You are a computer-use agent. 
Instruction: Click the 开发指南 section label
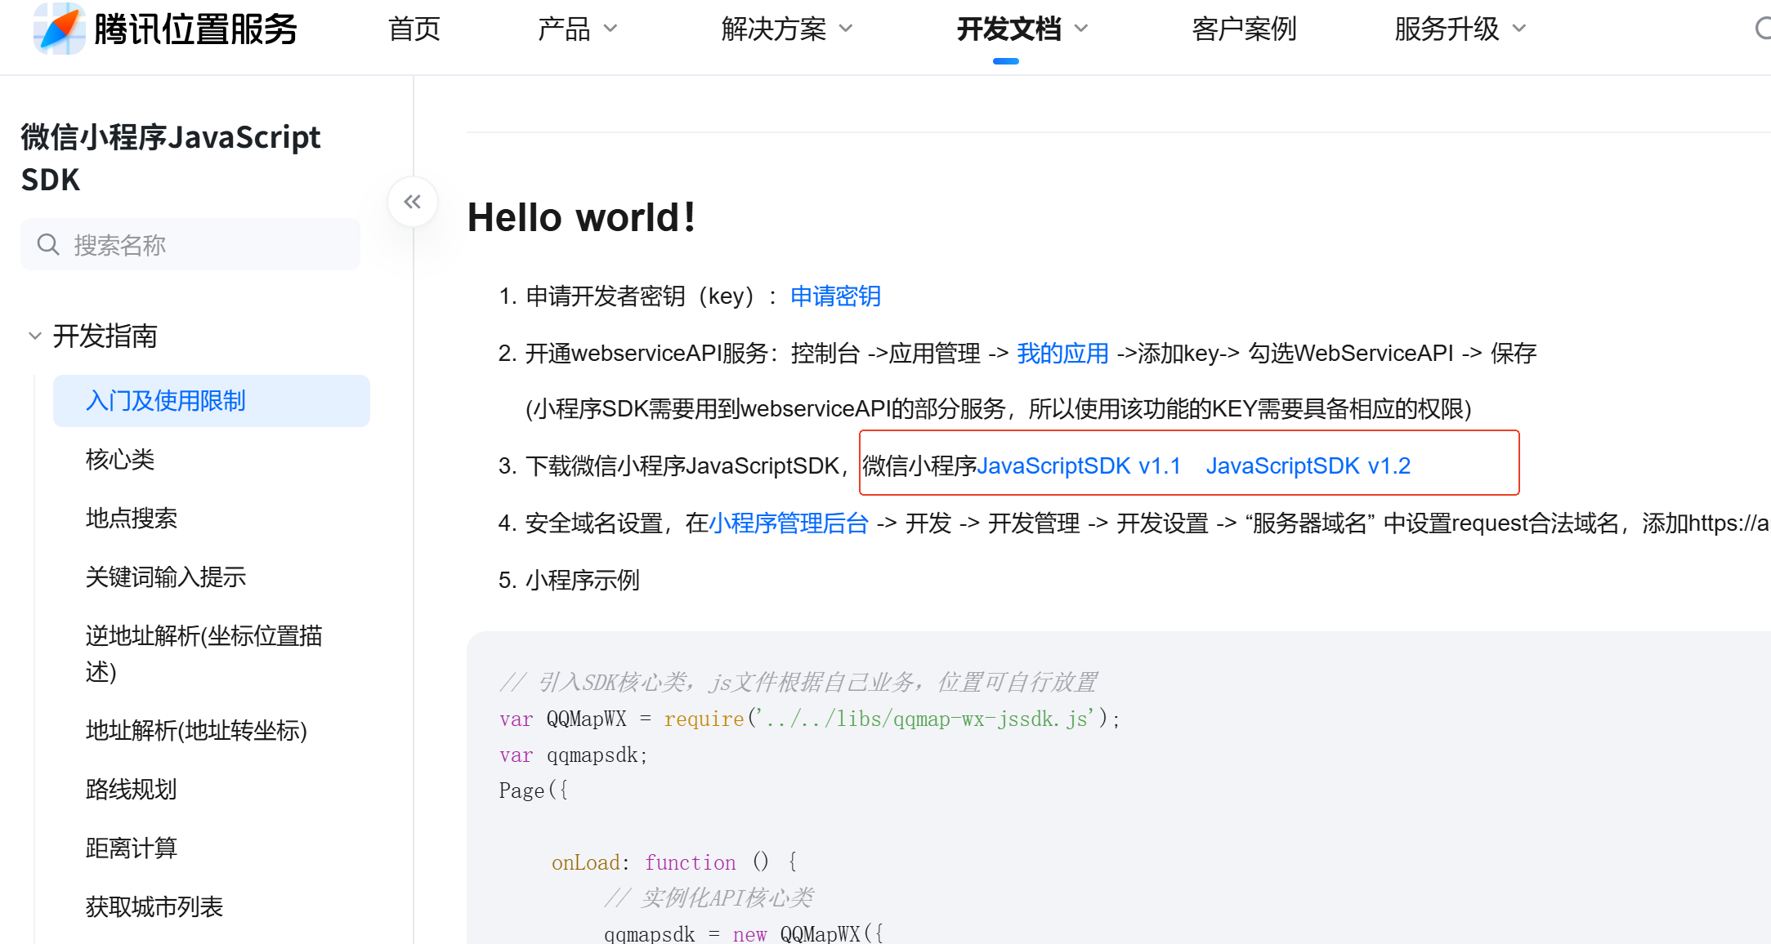(x=105, y=336)
